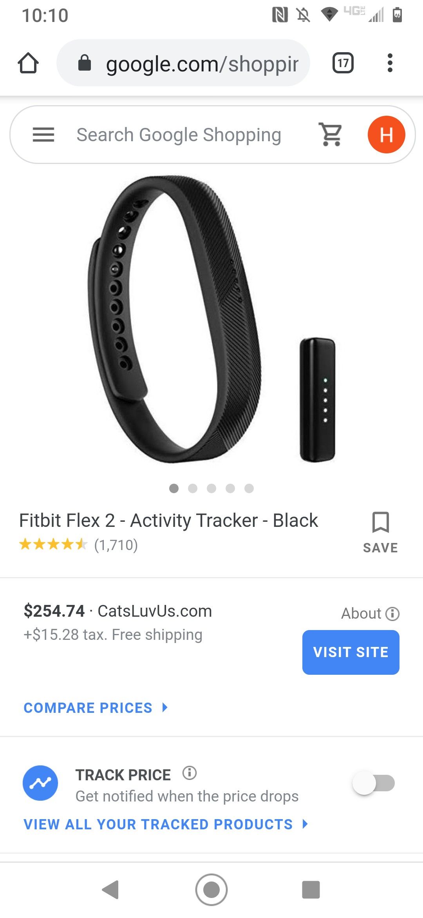Focus the Search Google Shopping field
The image size is (423, 918).
179,135
